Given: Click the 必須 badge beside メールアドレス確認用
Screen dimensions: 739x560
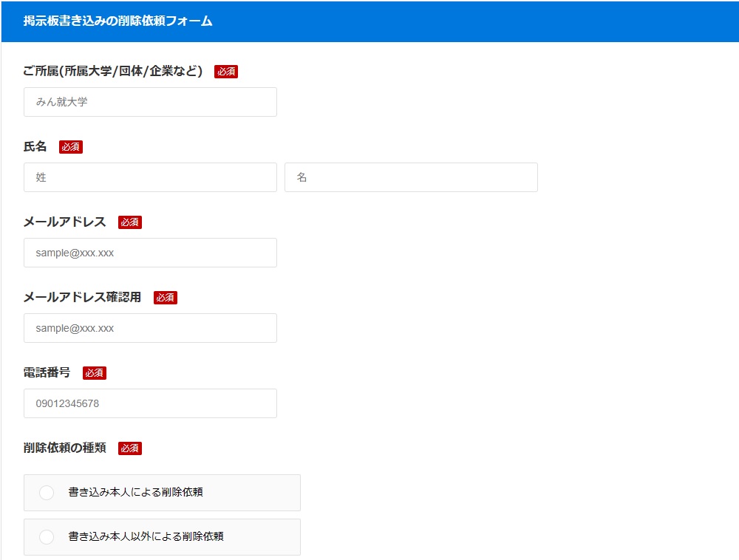Looking at the screenshot, I should [166, 298].
